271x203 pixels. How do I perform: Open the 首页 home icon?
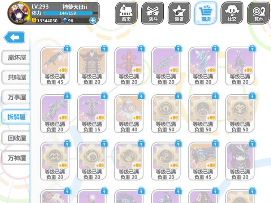tap(126, 13)
